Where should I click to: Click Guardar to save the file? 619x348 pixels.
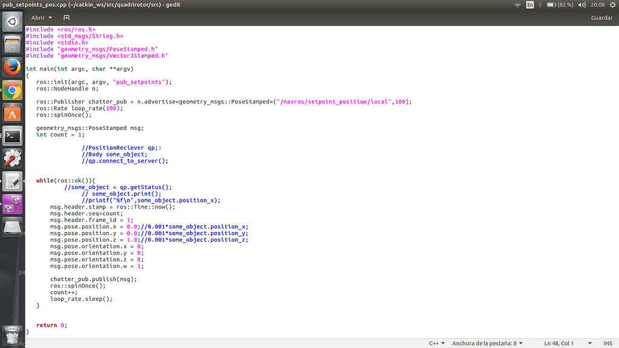point(601,18)
